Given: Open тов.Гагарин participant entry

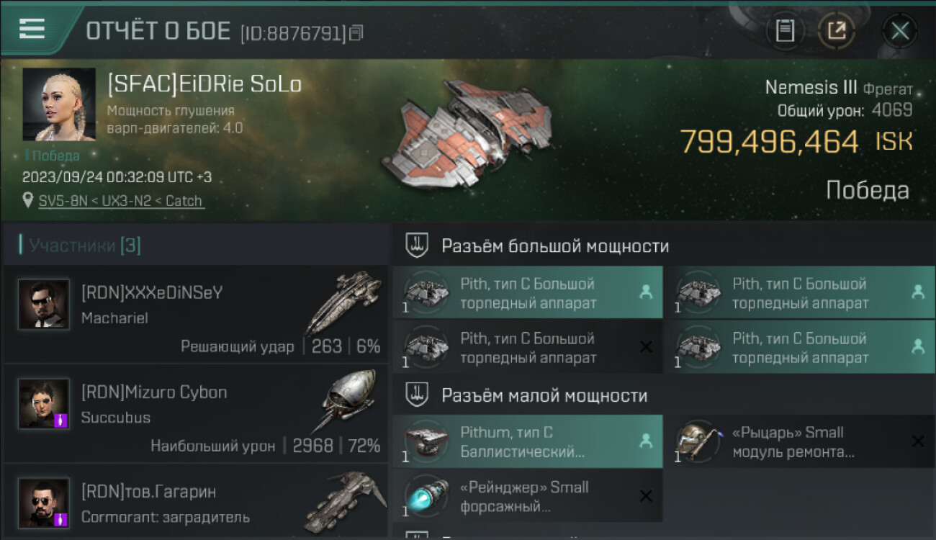Looking at the screenshot, I should click(196, 501).
